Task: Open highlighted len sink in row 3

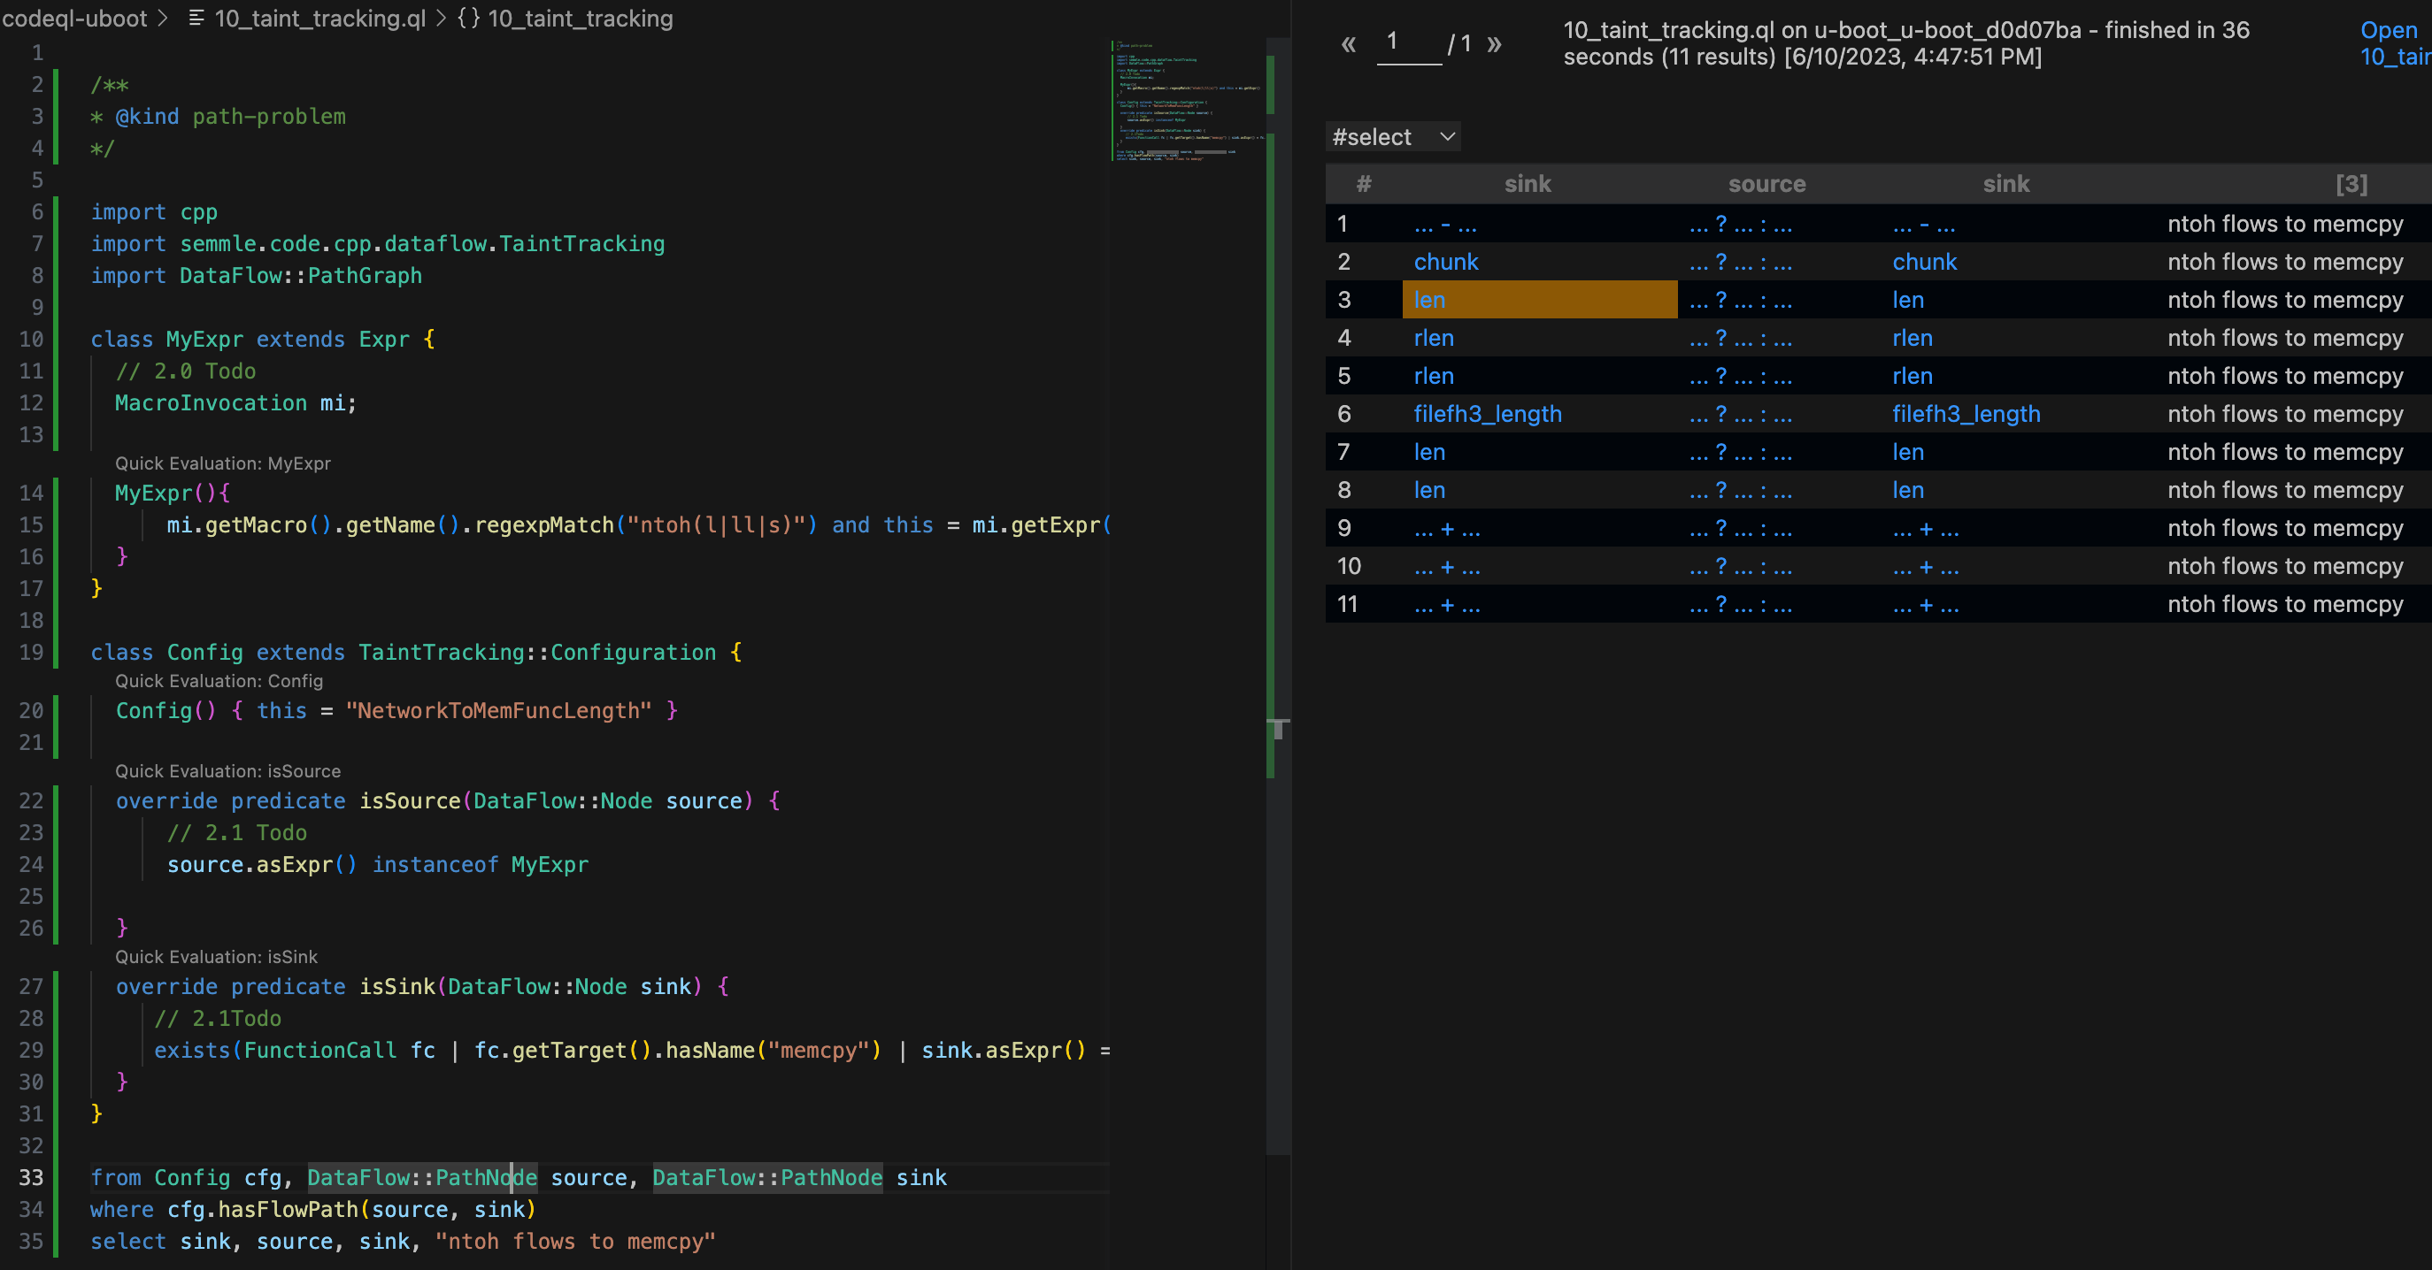Action: [x=1429, y=300]
